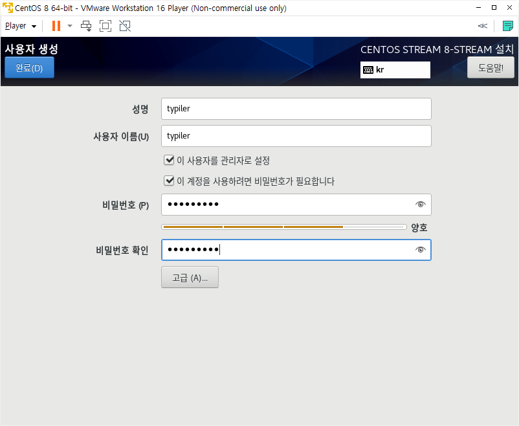Minimize the VMware Player window
The image size is (519, 426).
tap(478, 7)
